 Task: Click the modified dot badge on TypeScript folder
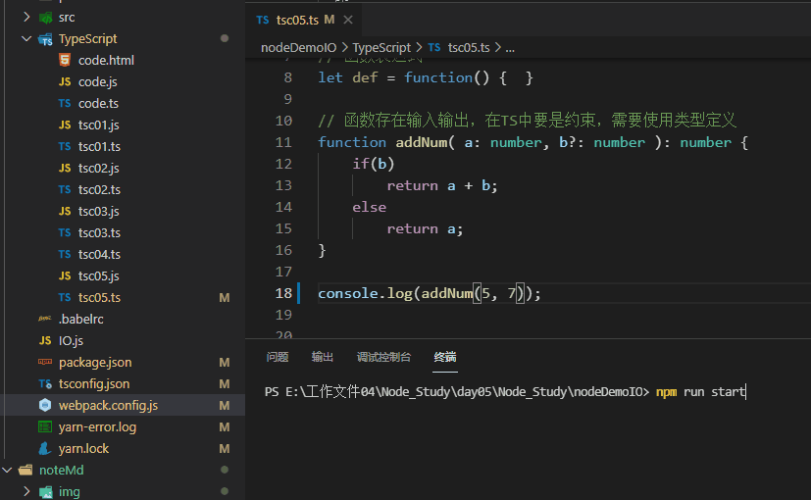pyautogui.click(x=225, y=38)
